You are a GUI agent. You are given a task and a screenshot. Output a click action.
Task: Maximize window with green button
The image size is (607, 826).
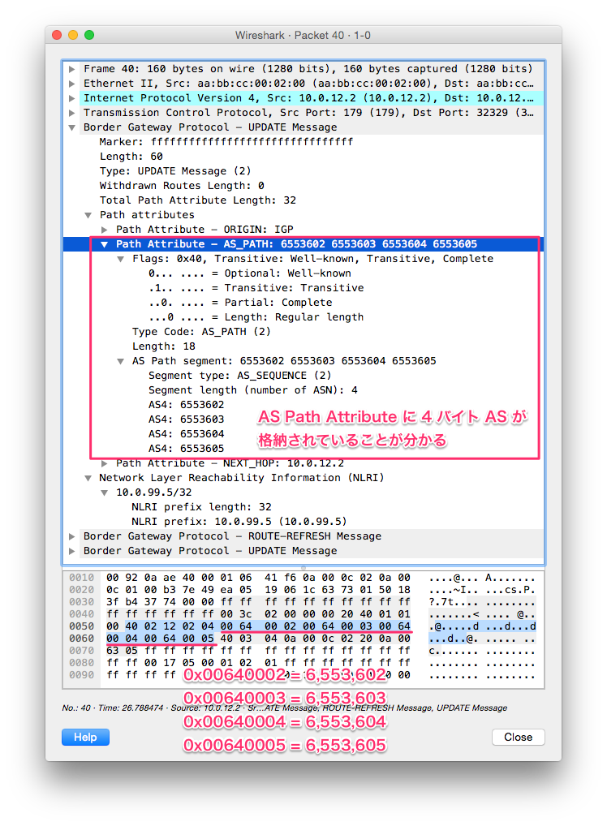tap(89, 35)
